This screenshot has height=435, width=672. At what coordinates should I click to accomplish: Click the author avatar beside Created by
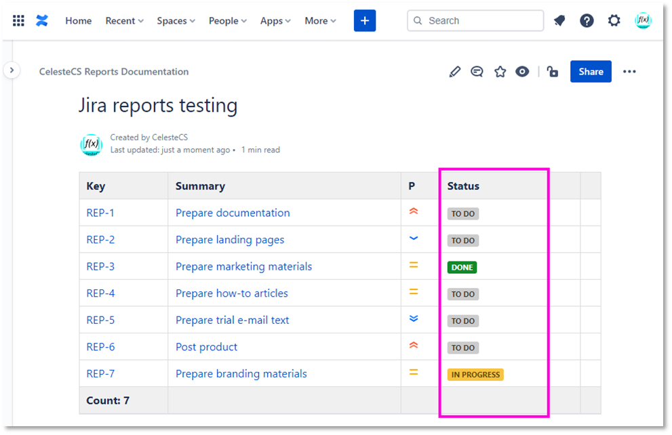pos(91,145)
